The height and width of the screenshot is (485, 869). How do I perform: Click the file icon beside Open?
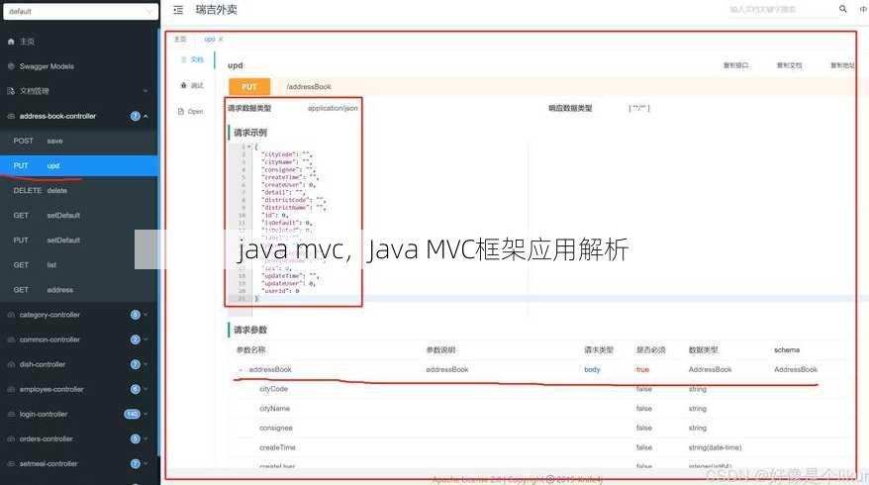(x=181, y=112)
